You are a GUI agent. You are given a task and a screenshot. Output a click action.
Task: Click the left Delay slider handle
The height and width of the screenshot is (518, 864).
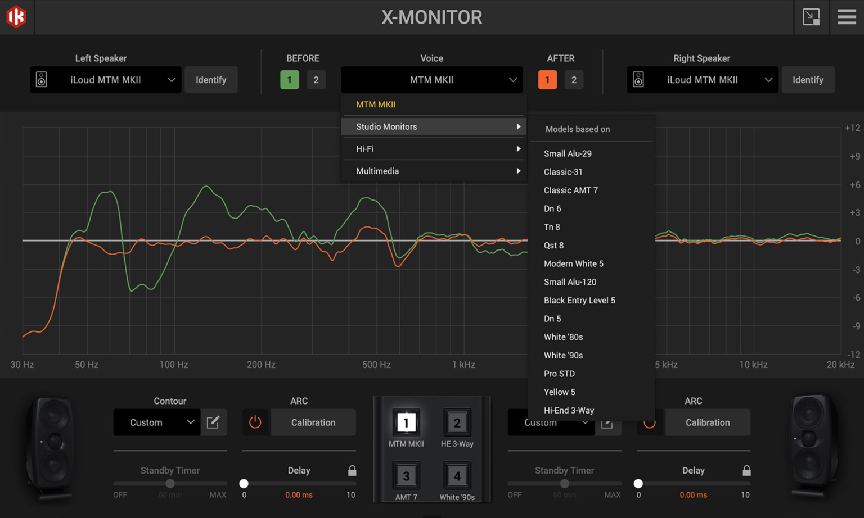tap(244, 484)
